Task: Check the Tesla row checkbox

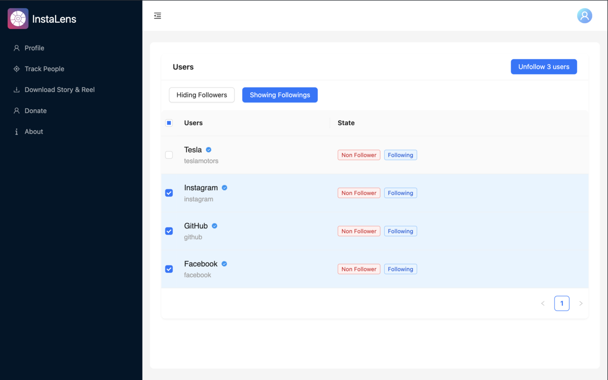Action: pyautogui.click(x=169, y=155)
